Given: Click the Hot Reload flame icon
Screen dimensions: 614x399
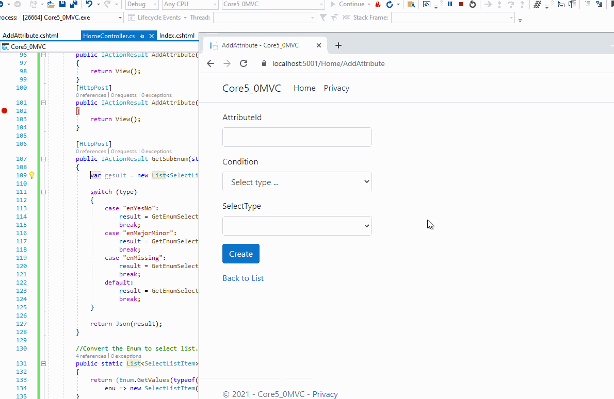Looking at the screenshot, I should 378,4.
